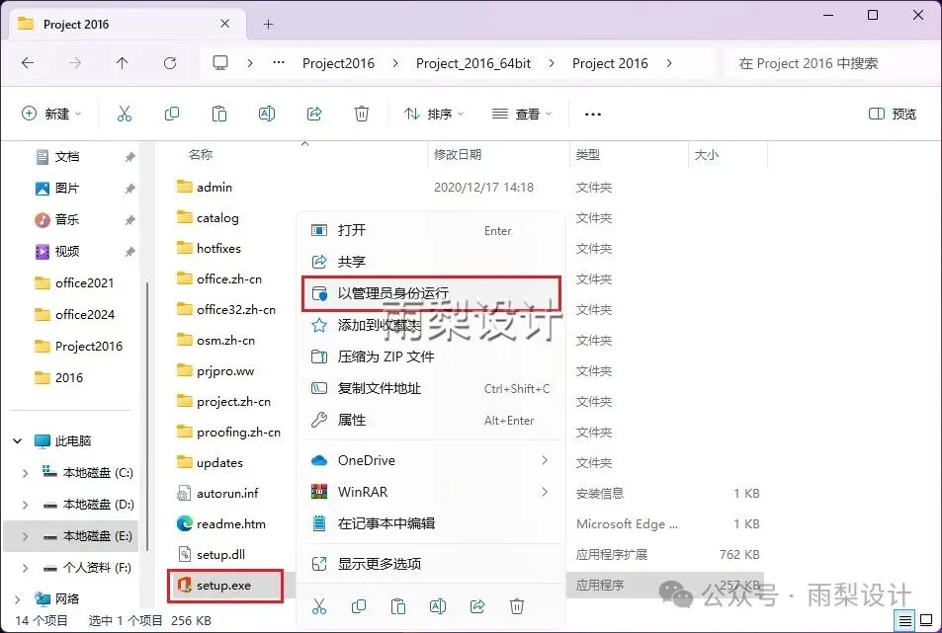
Task: Sort by the Name (名称) column header
Action: tap(201, 154)
